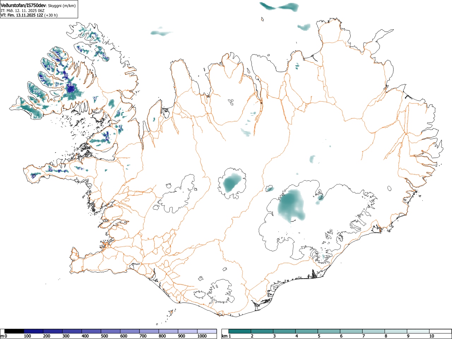Click the 9–10 km legend swatch
The height and width of the screenshot is (339, 452).
[418, 332]
